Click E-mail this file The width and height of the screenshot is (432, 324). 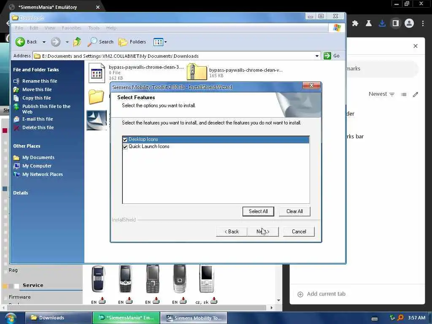tap(38, 119)
